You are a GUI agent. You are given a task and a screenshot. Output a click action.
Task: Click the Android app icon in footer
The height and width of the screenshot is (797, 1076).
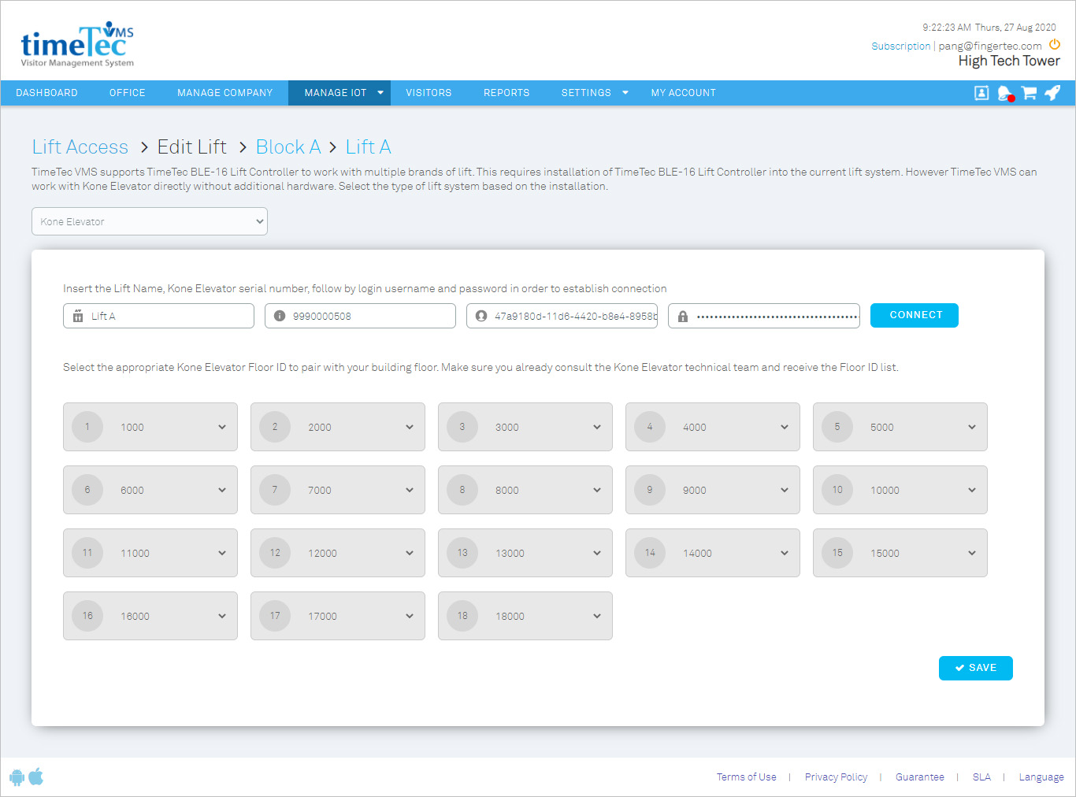[x=17, y=777]
